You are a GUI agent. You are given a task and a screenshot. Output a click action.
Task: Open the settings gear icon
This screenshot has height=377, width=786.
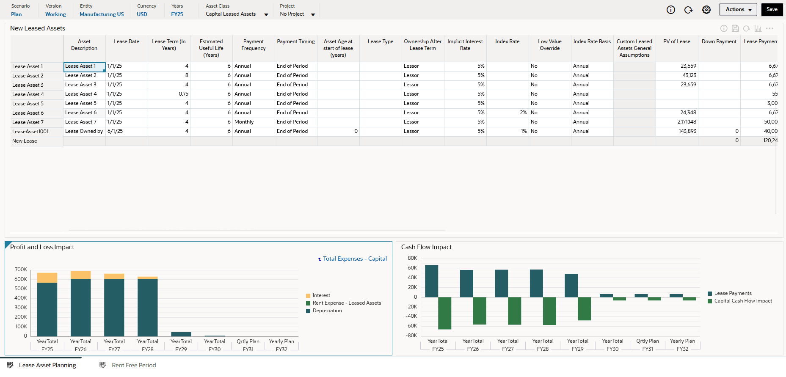point(706,10)
